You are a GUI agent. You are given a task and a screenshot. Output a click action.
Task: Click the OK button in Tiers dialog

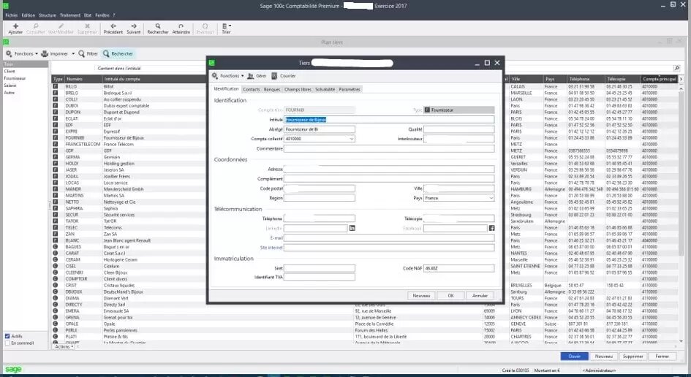pos(450,295)
